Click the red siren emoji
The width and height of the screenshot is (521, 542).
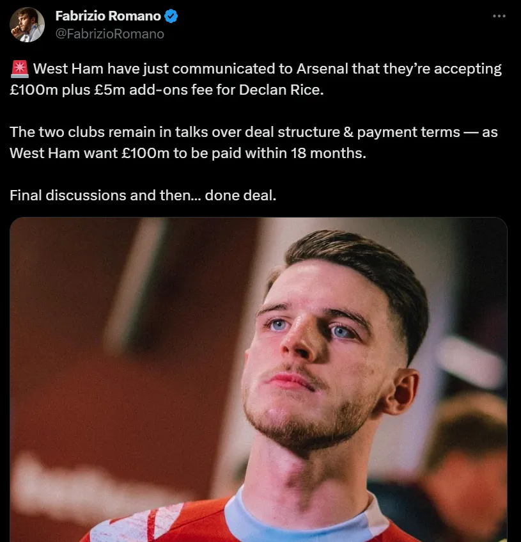[x=19, y=69]
